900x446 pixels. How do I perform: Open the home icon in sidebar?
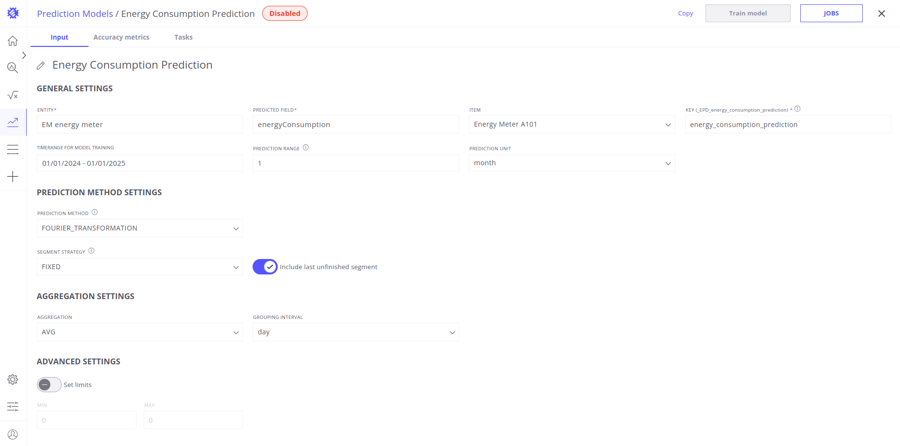click(13, 41)
